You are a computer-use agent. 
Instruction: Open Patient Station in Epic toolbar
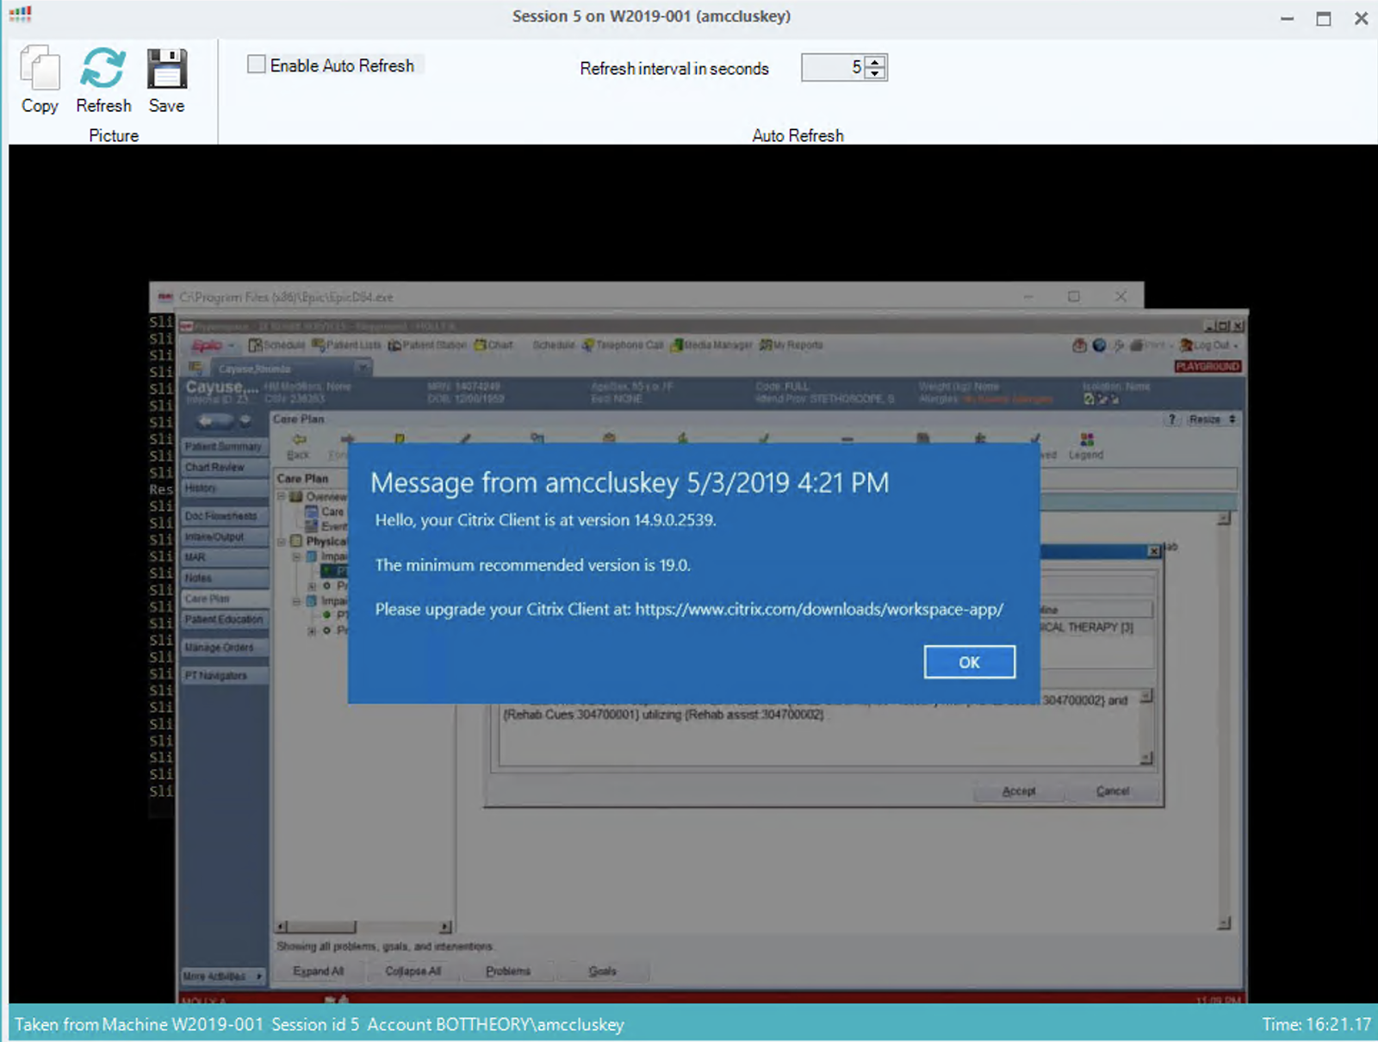pyautogui.click(x=427, y=345)
